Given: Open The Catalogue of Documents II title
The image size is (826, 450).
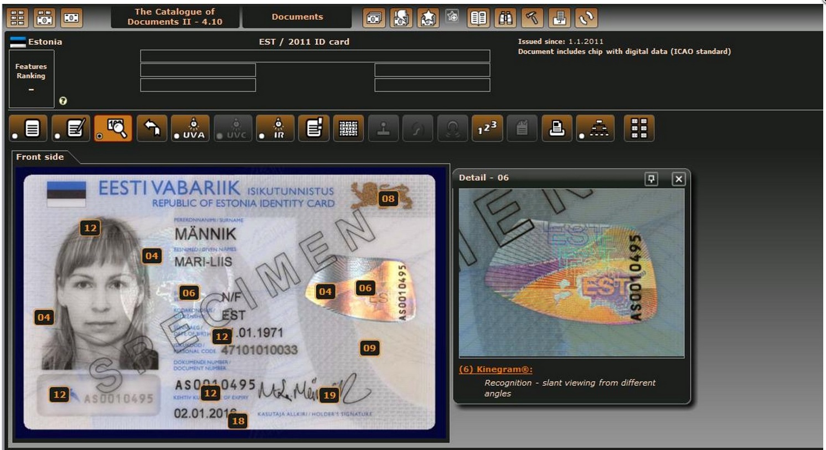Looking at the screenshot, I should (x=175, y=17).
